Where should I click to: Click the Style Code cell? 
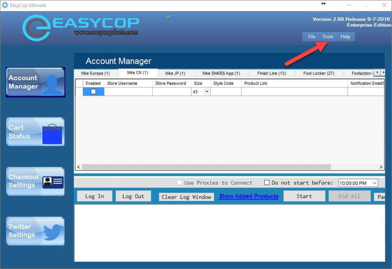[226, 92]
